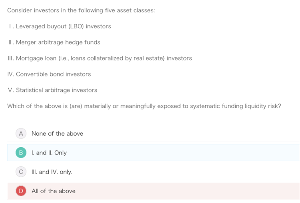Click the 'Mortgage loan' investors statement
This screenshot has width=300, height=203.
pyautogui.click(x=100, y=58)
